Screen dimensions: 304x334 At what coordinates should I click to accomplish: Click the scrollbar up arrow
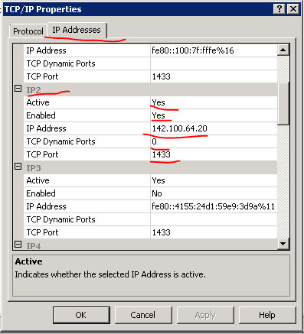(x=283, y=50)
